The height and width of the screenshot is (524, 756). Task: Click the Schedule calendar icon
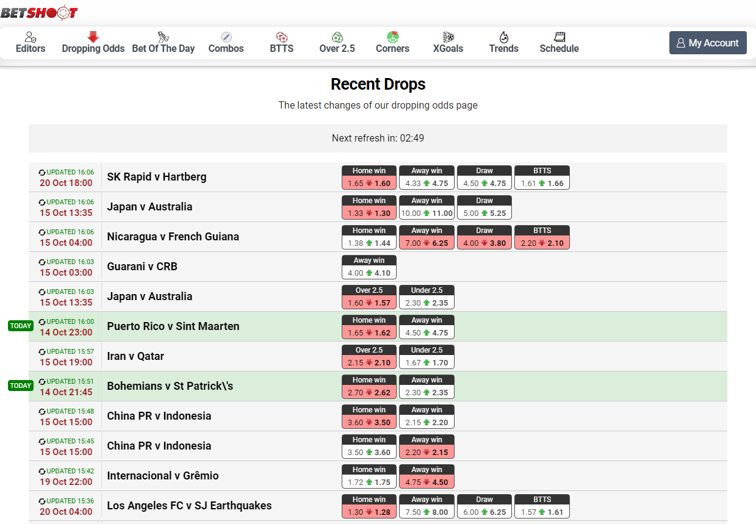(x=560, y=37)
